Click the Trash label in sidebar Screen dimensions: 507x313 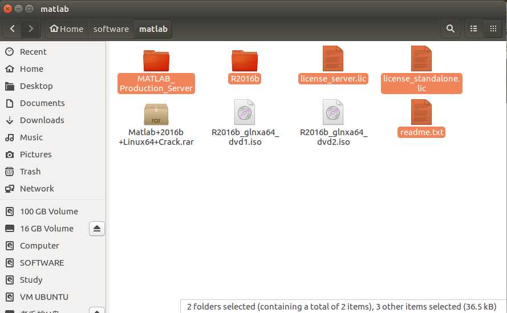(30, 172)
